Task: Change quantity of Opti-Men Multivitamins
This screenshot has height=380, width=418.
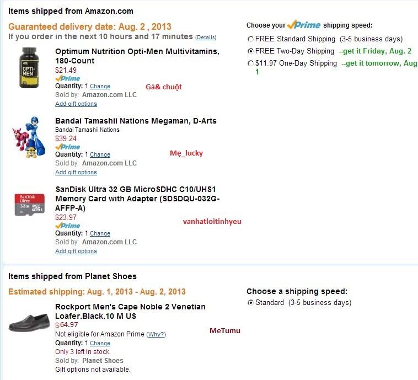Action: point(100,87)
